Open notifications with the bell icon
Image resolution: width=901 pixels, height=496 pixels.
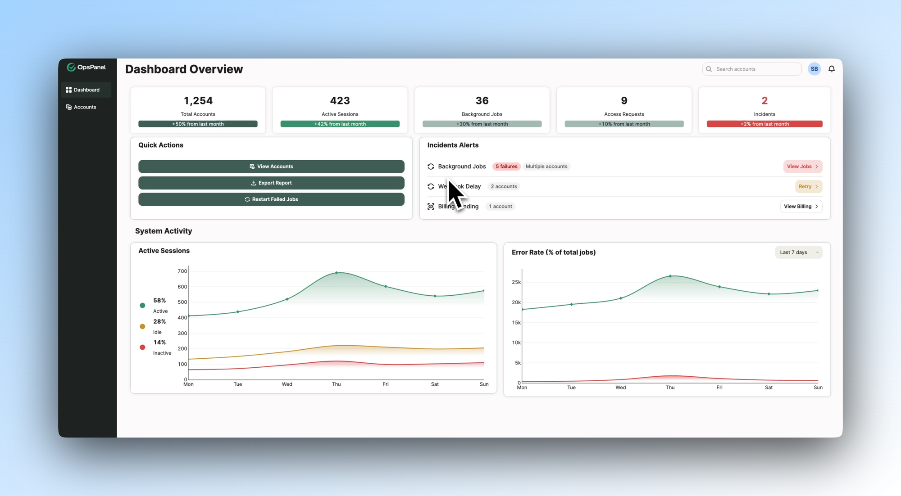click(832, 69)
